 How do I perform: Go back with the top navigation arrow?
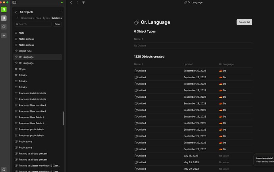coord(71,2)
